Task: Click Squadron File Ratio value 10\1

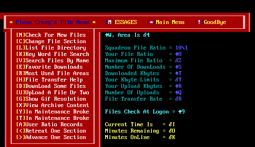Action: (182, 48)
